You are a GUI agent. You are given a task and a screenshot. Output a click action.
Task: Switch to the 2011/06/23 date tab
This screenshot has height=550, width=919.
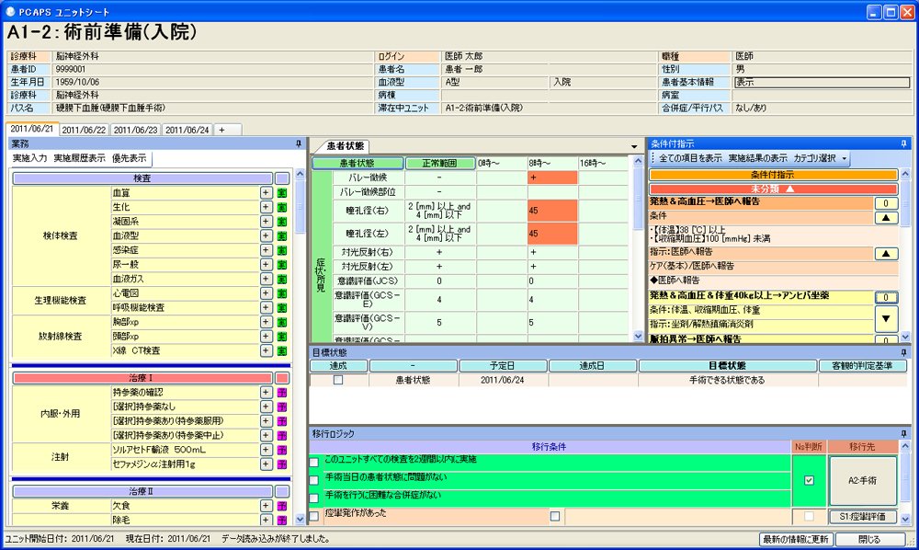coord(135,131)
